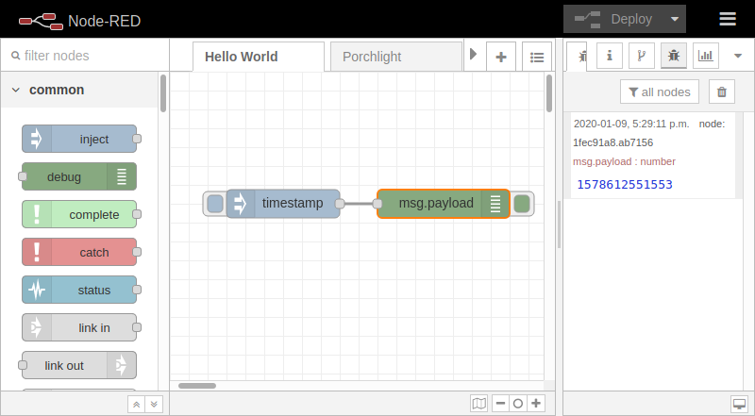755x416 pixels.
Task: Clear debug log with trash icon
Action: click(722, 92)
